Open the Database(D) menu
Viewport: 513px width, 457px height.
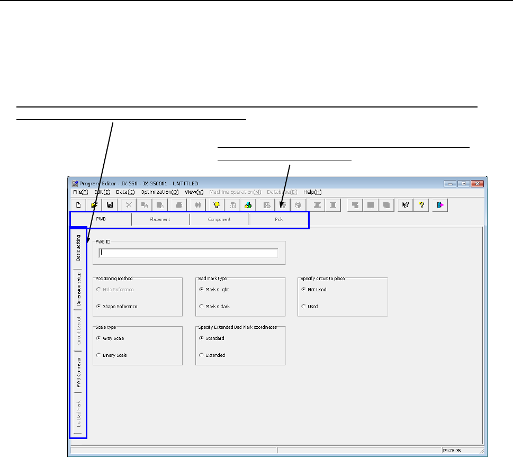(282, 192)
